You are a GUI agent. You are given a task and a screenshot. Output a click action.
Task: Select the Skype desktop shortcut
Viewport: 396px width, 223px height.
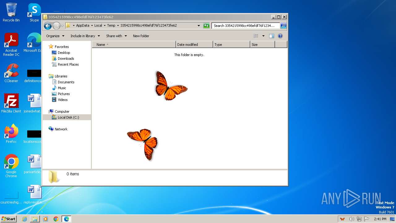pos(34,12)
